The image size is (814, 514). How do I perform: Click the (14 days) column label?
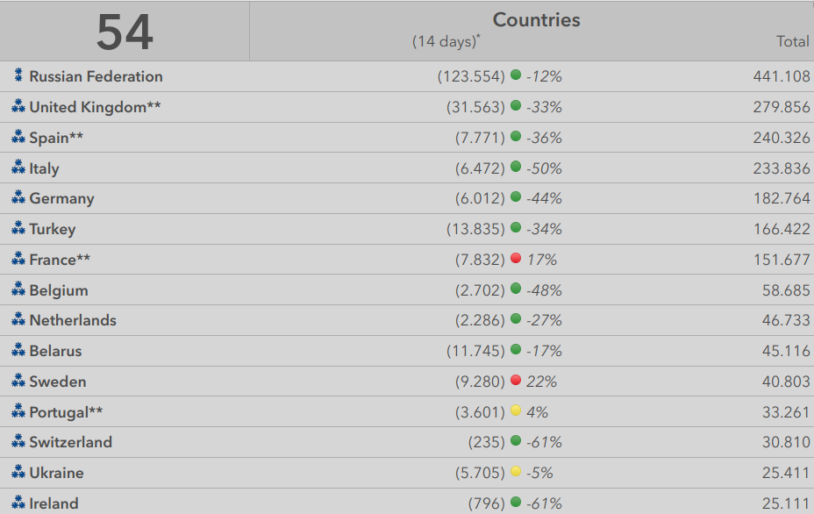click(446, 41)
